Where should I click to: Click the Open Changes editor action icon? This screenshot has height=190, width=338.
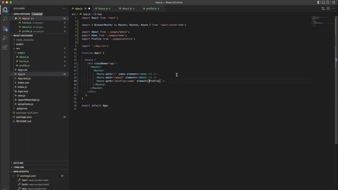point(323,8)
